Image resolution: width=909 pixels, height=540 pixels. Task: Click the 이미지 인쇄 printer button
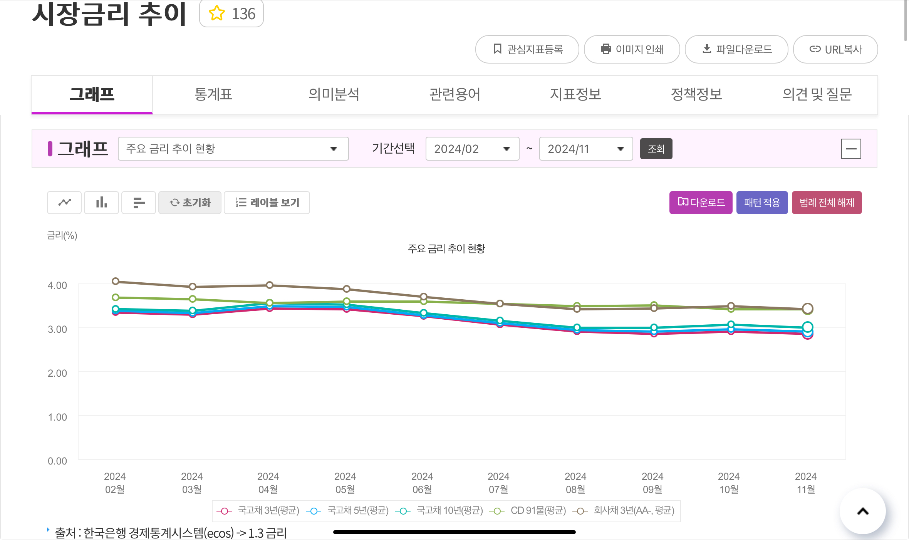point(632,49)
